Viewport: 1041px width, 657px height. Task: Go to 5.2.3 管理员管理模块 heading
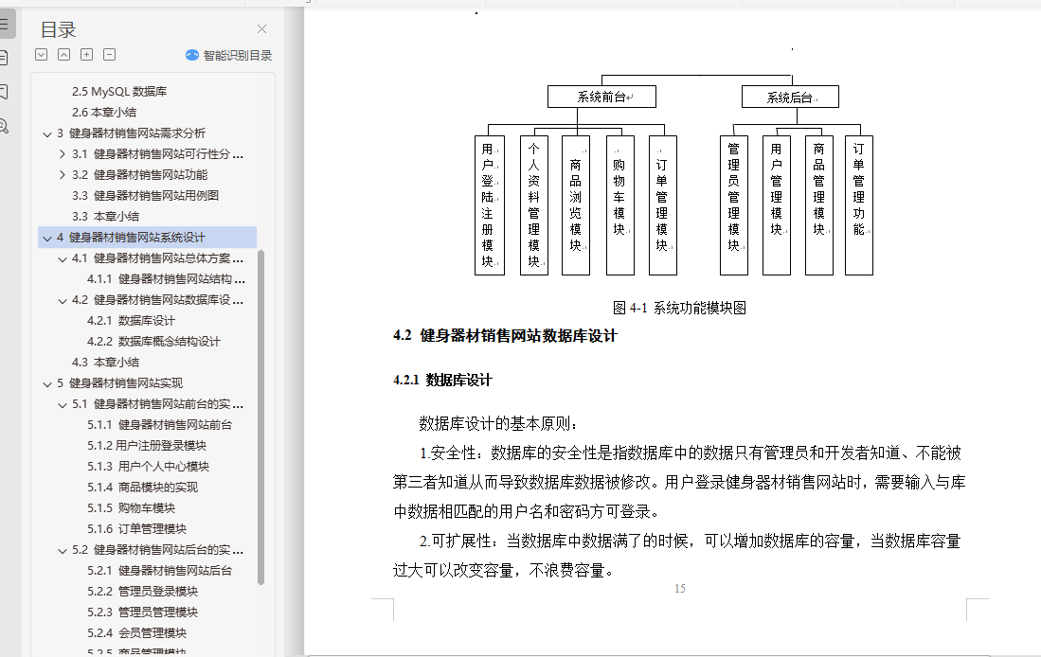click(142, 613)
